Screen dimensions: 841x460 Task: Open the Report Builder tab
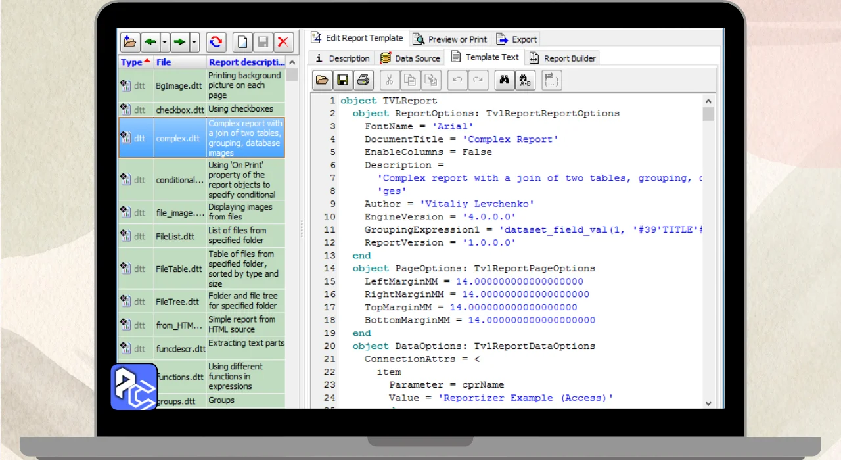(563, 58)
